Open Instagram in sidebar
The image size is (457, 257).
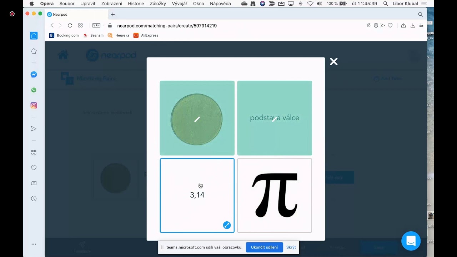pos(34,105)
